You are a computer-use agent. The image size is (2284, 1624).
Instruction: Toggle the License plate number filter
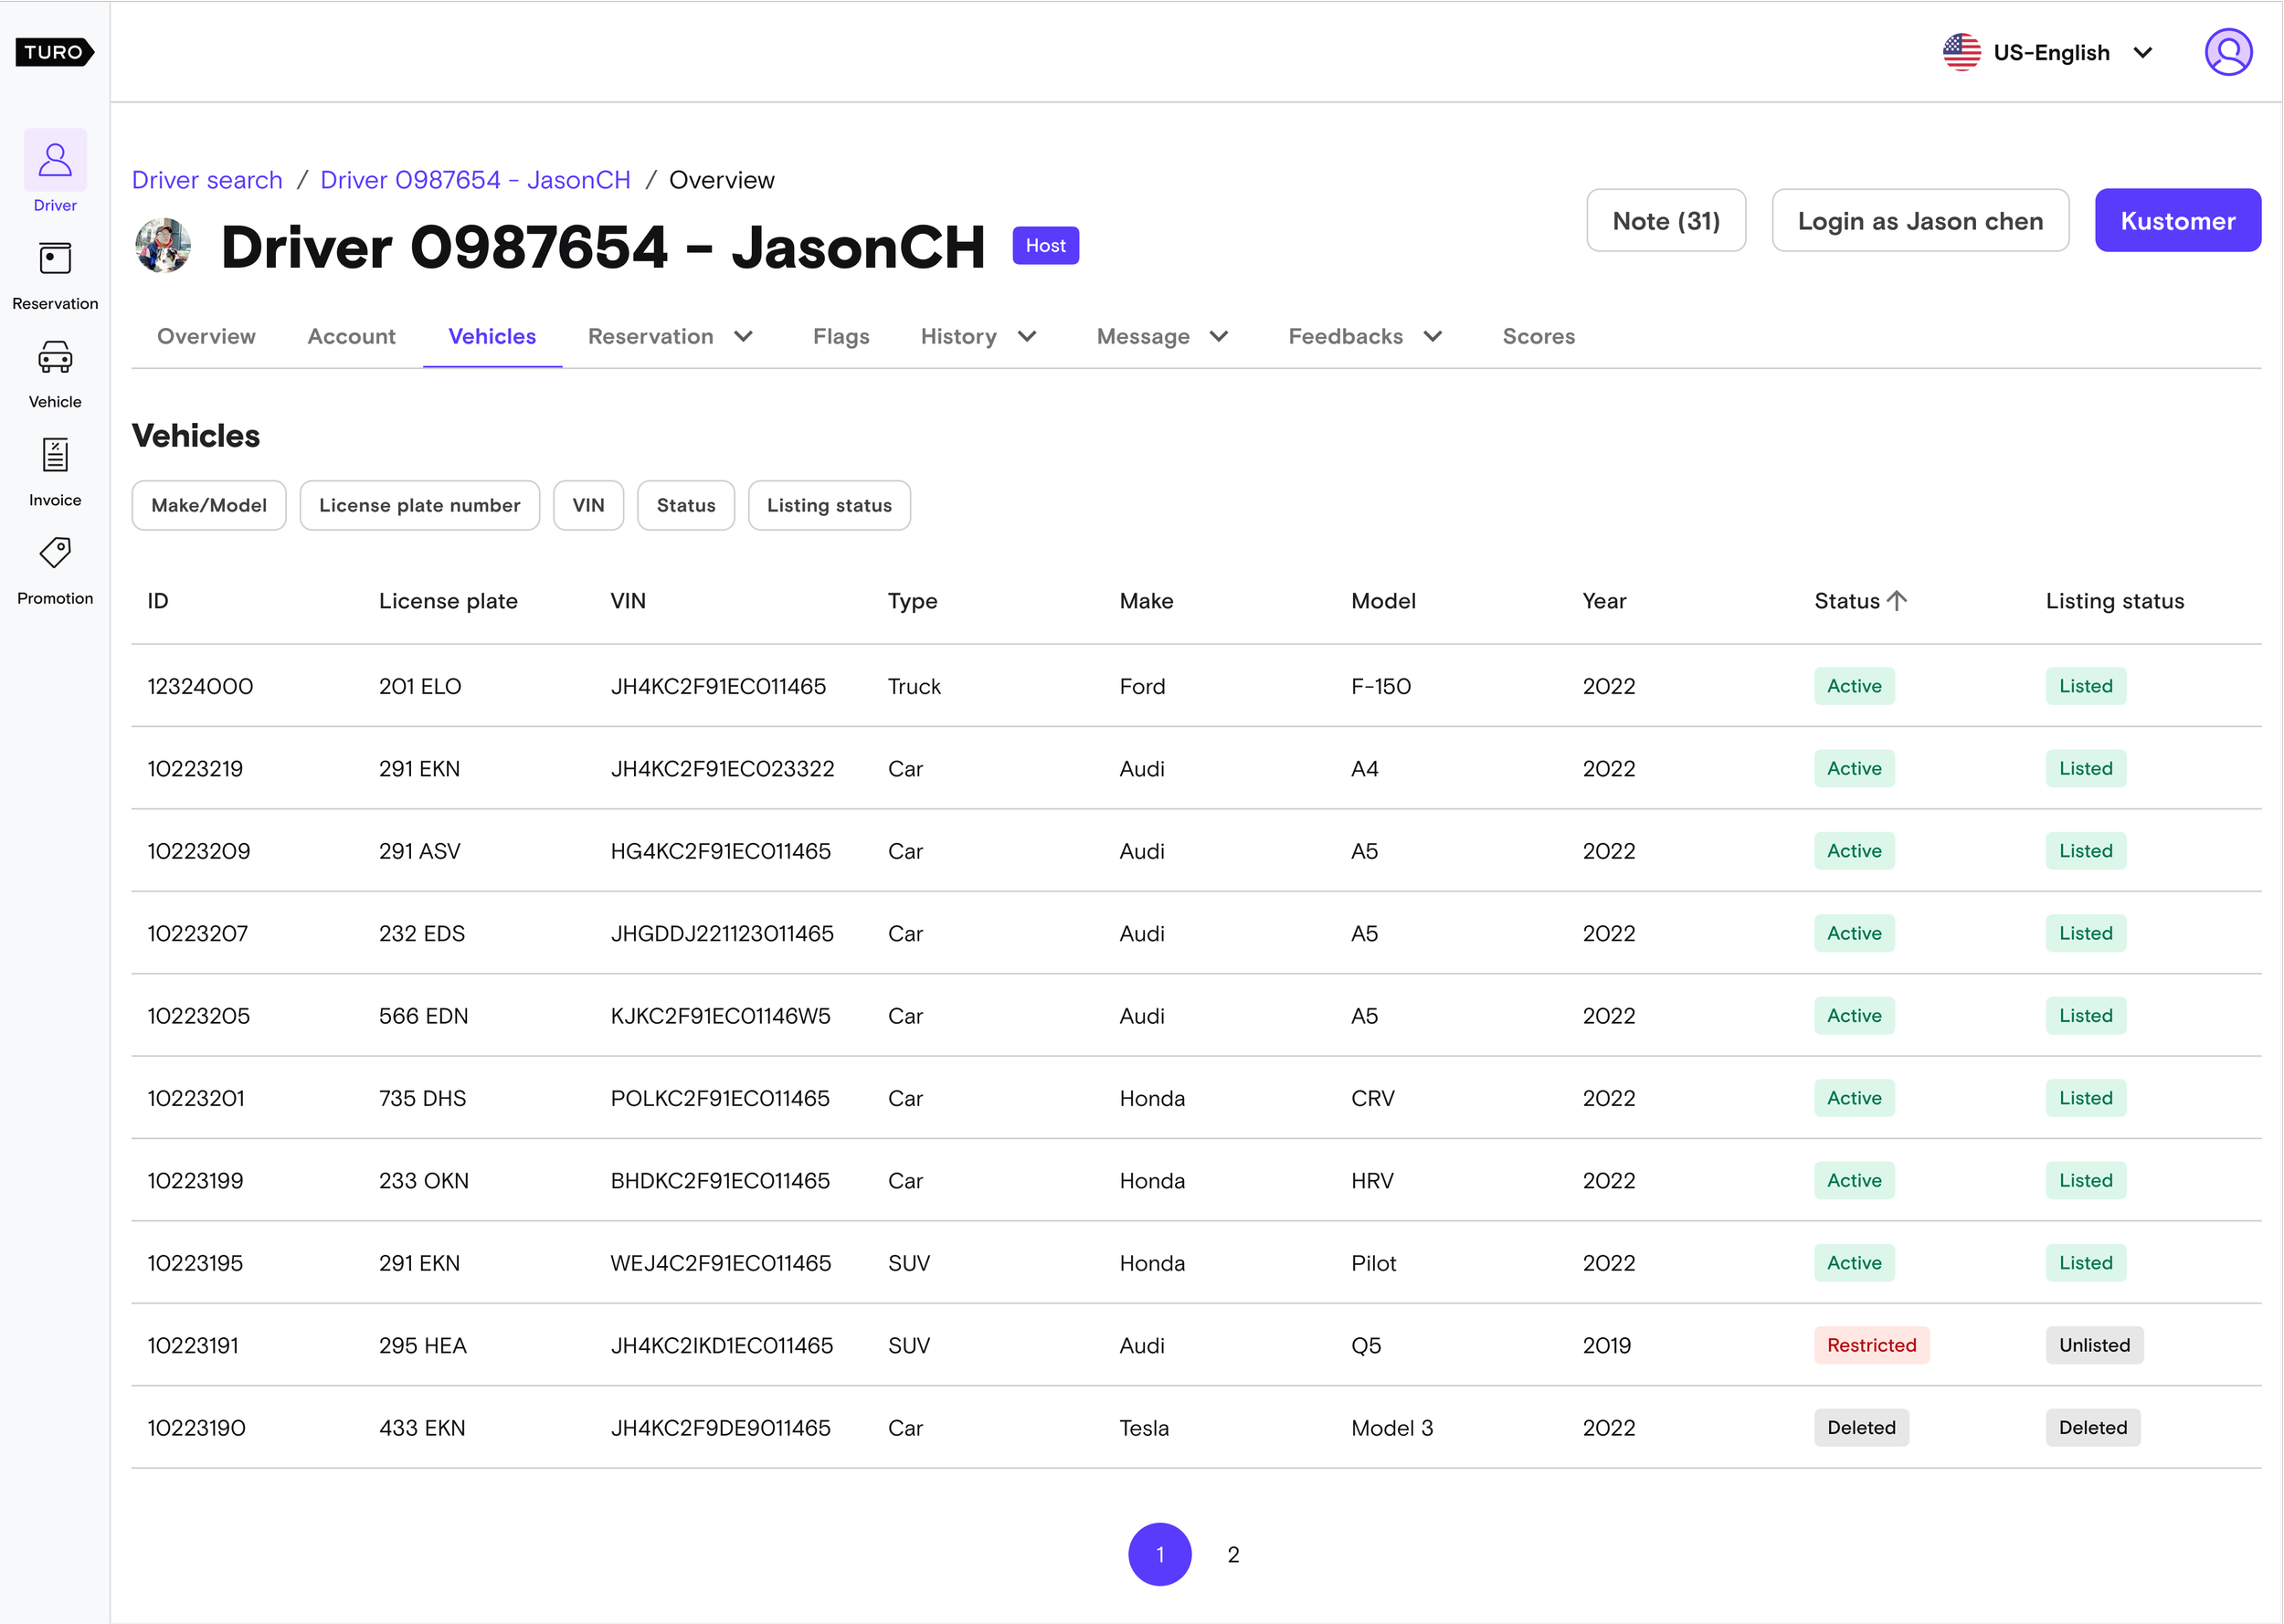click(x=419, y=506)
